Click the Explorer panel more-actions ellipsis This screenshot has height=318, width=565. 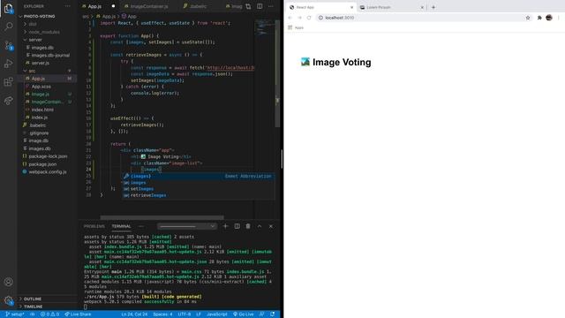68,6
